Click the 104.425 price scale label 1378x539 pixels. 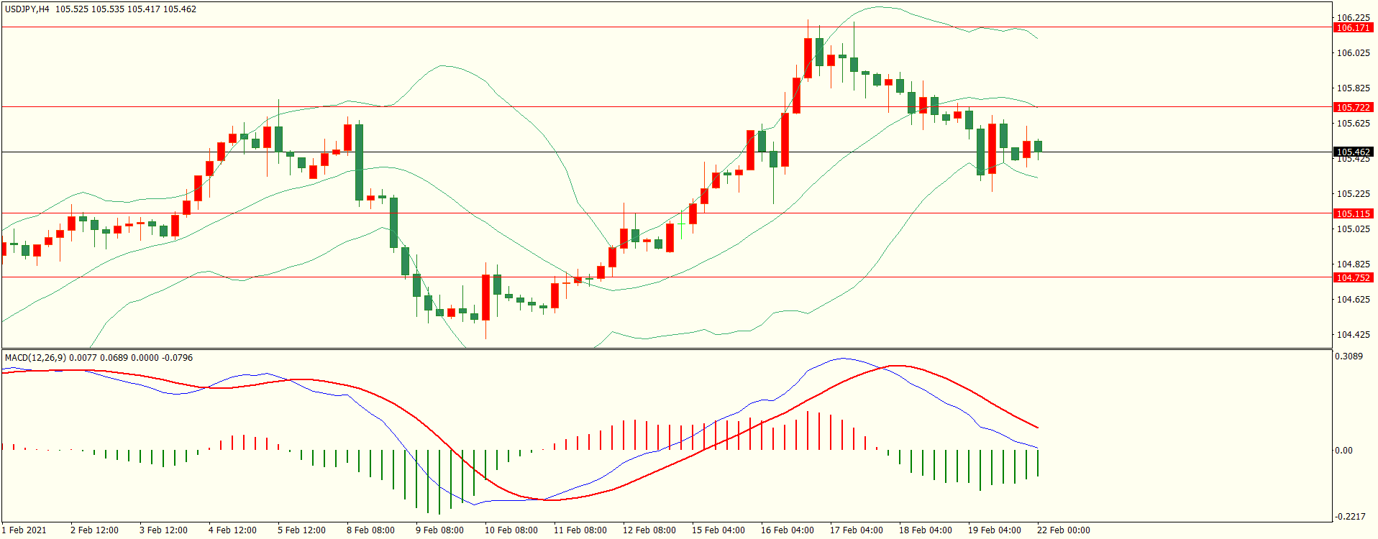1352,335
